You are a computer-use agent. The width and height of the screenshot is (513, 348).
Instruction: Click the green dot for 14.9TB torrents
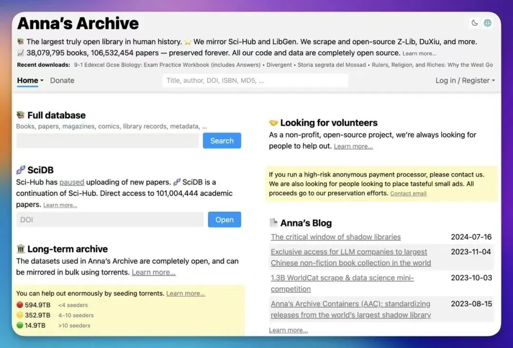coord(19,325)
